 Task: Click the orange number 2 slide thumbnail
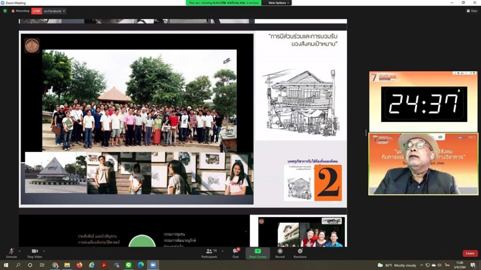click(x=328, y=183)
